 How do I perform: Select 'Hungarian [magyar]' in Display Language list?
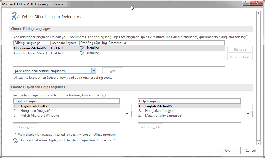[x=66, y=111]
